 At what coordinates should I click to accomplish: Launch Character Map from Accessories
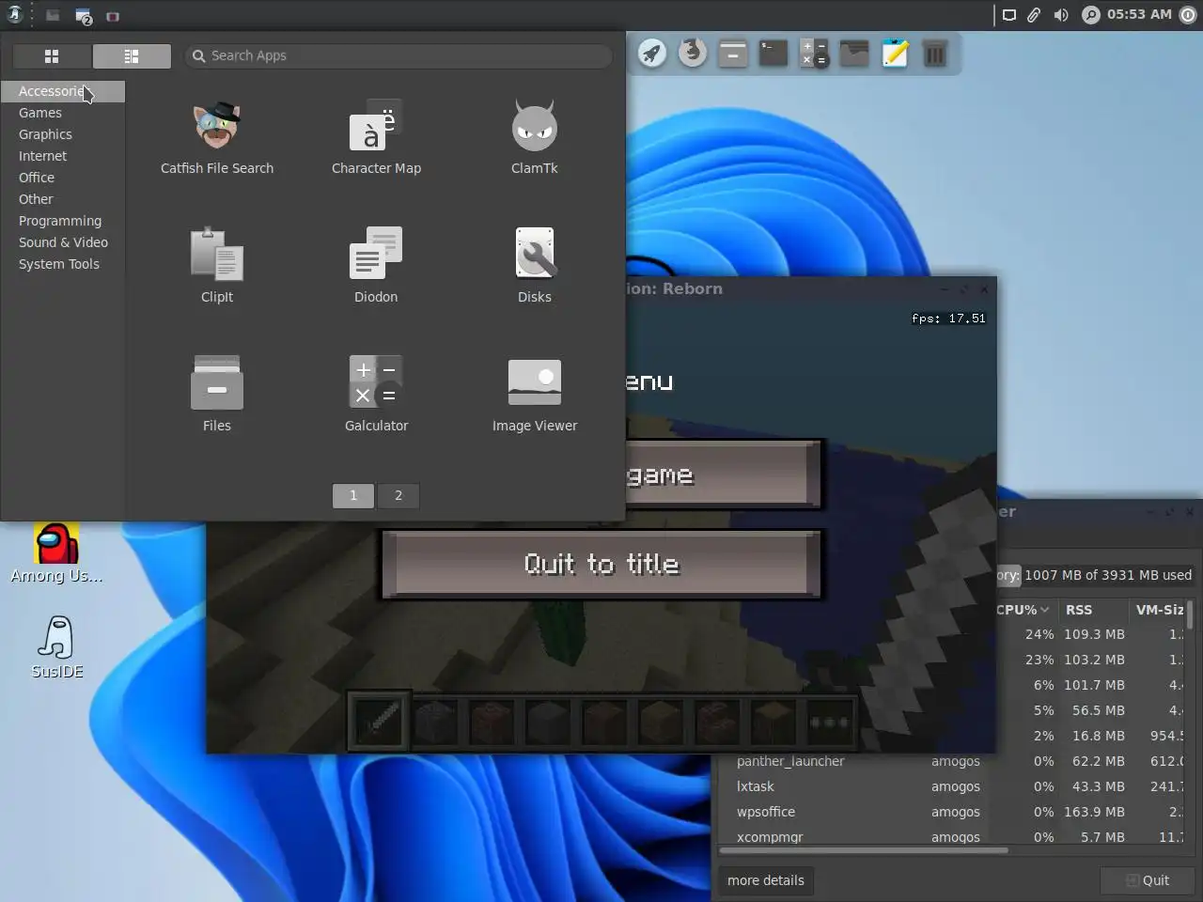coord(376,138)
